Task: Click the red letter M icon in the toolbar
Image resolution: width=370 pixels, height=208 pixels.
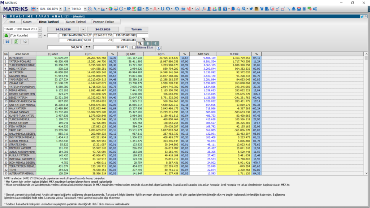Action: coord(189,9)
